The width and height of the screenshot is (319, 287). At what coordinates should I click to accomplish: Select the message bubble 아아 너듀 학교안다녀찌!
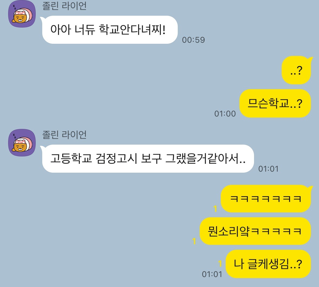(110, 30)
